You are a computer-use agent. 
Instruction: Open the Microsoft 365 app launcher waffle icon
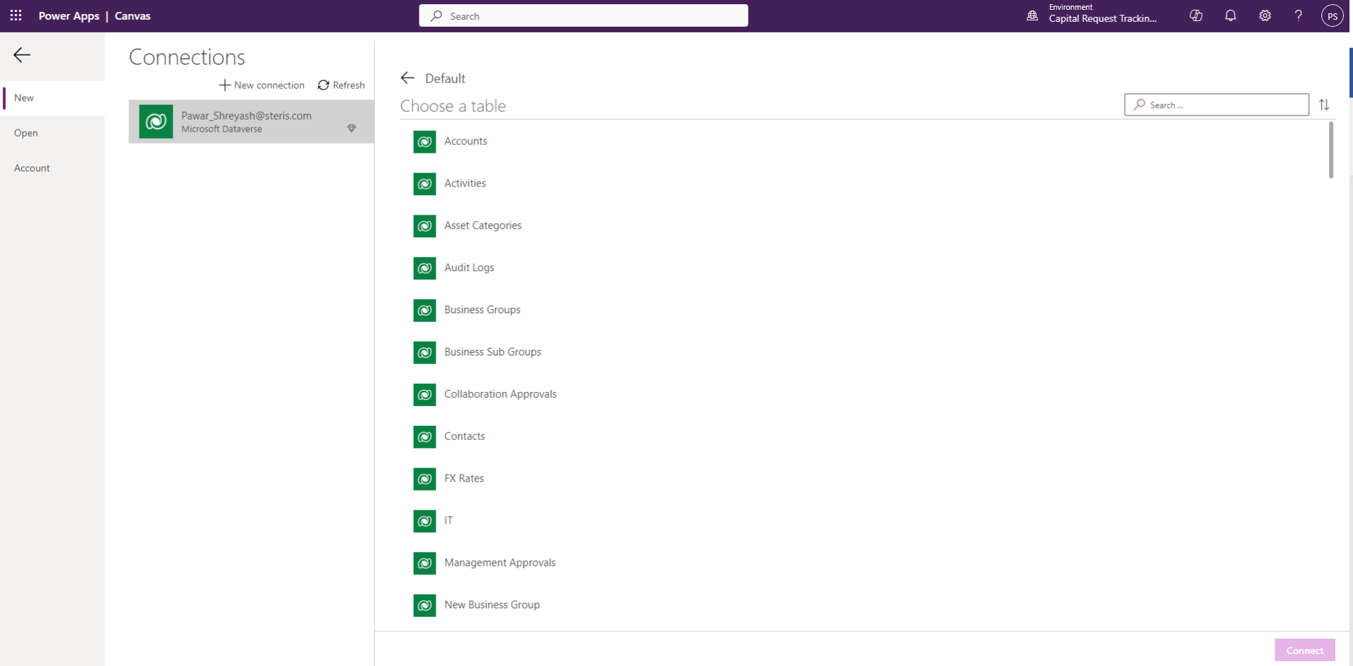(x=16, y=15)
